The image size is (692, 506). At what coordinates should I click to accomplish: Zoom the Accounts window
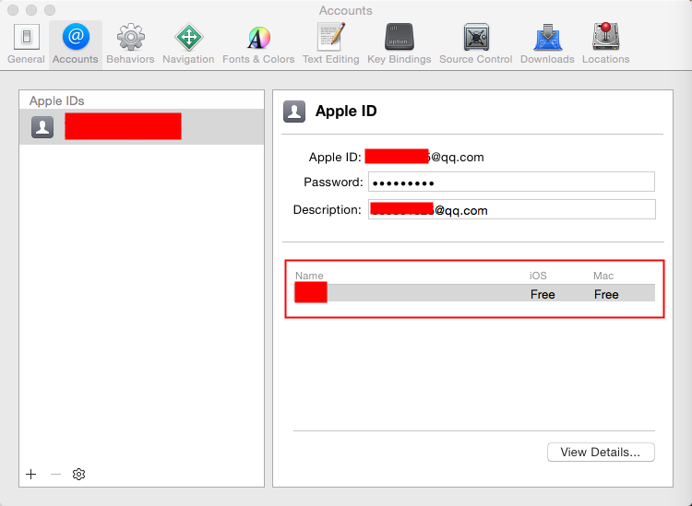(x=50, y=10)
